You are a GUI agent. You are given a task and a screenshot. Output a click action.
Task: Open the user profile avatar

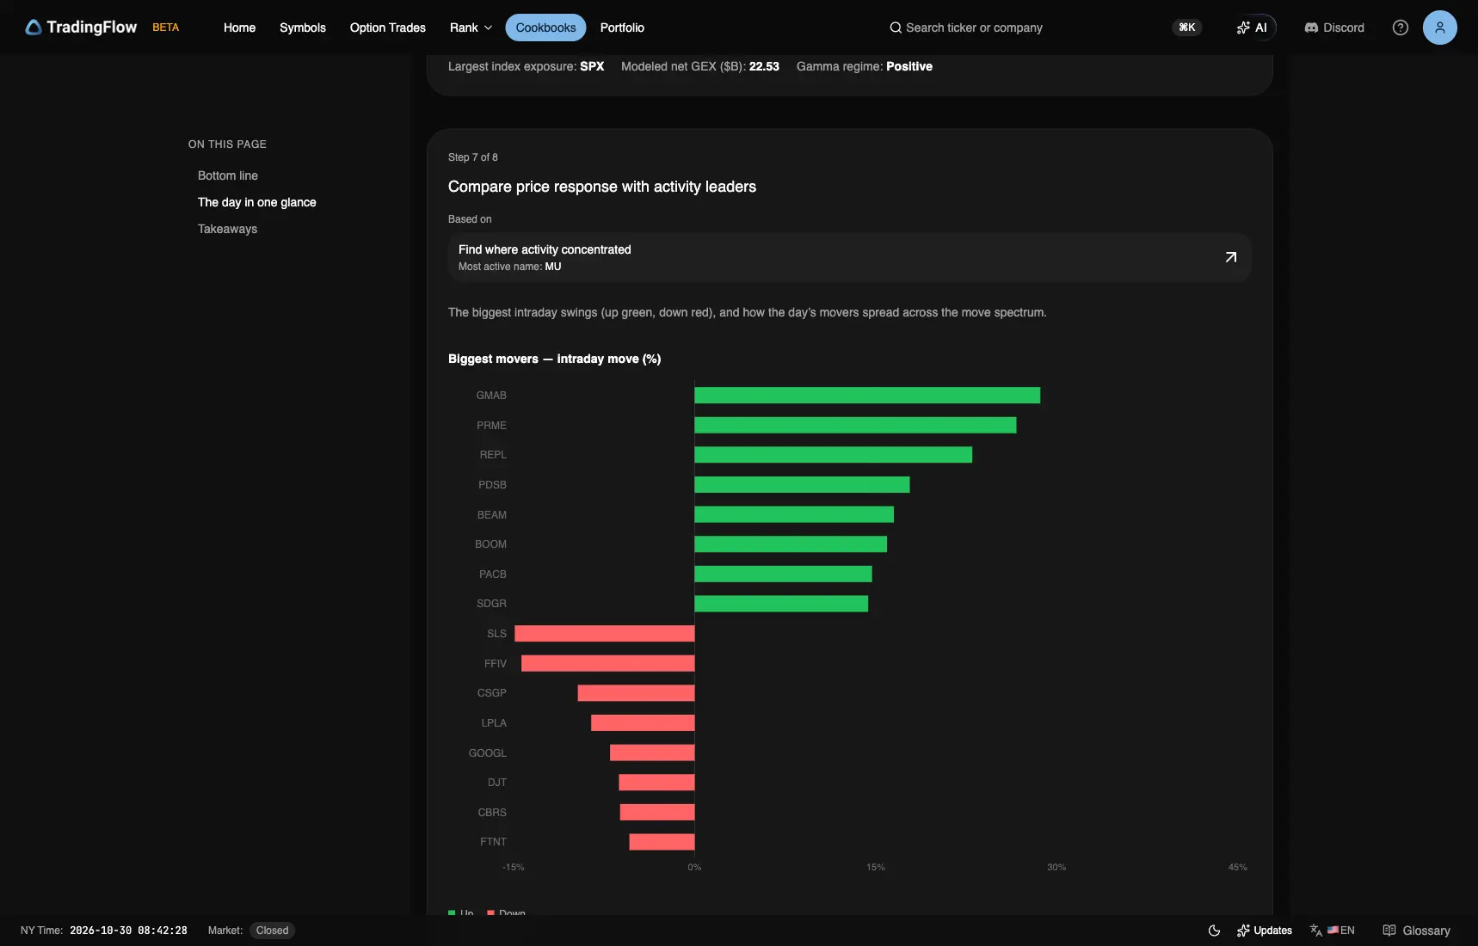click(x=1440, y=28)
